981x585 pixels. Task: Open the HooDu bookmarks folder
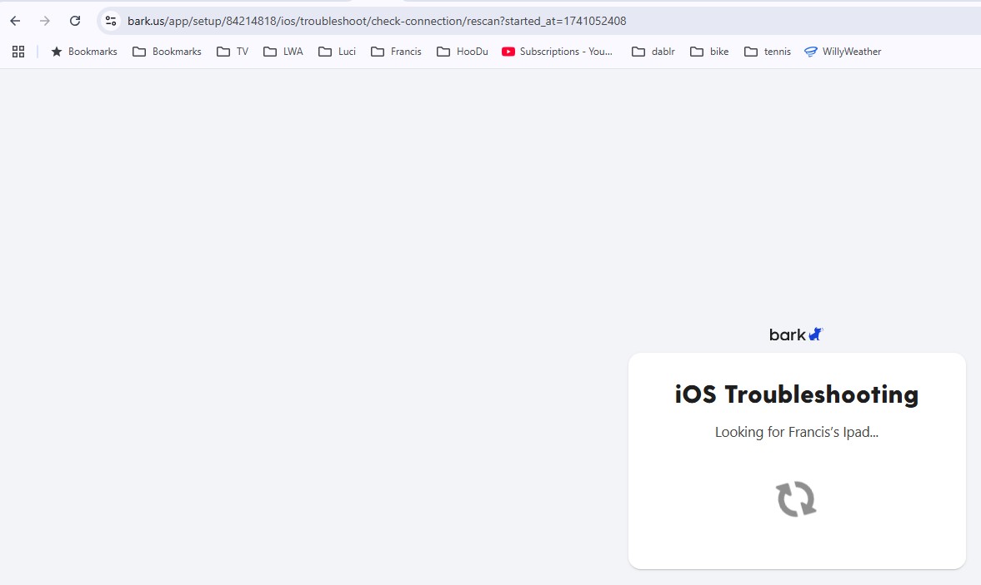click(463, 52)
